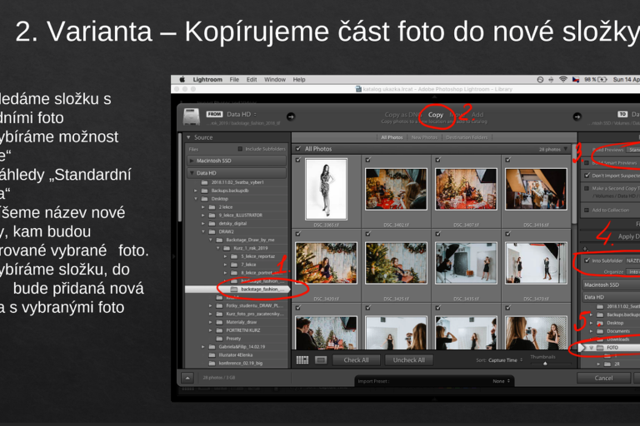Switch to the Destination Folders tab
This screenshot has width=640, height=426.
(467, 137)
